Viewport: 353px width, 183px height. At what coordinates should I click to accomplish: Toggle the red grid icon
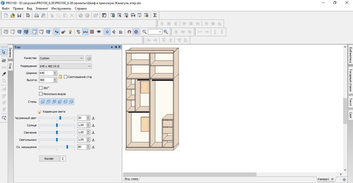(92, 32)
